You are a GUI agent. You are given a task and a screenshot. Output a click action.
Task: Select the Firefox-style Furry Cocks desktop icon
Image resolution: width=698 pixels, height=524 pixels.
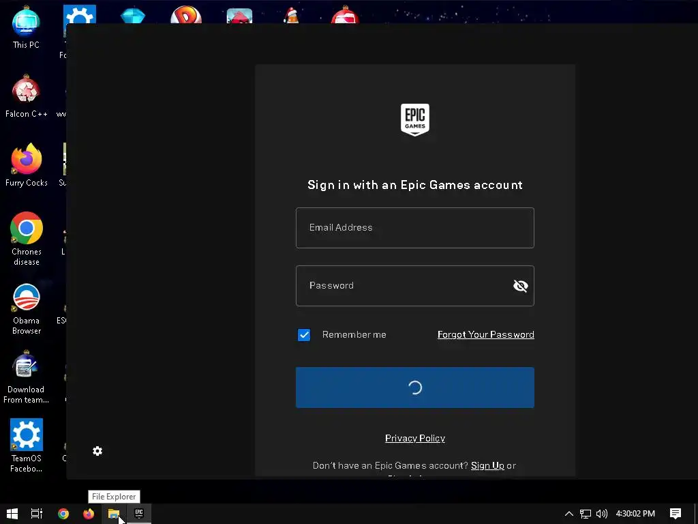27,165
